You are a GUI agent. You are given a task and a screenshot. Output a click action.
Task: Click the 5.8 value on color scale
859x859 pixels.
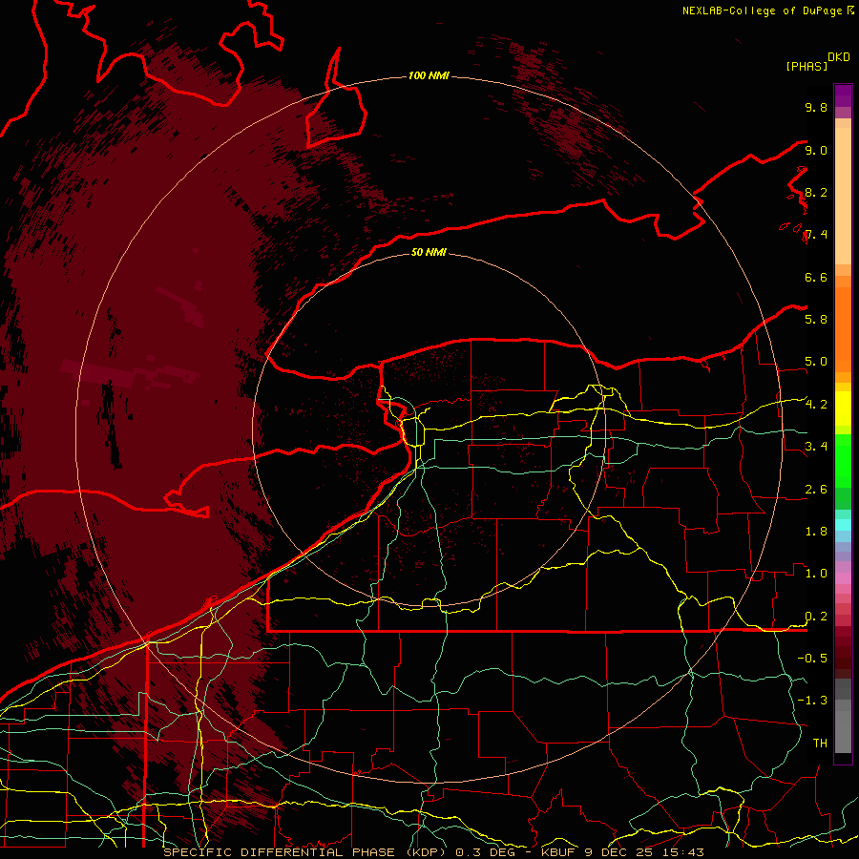(x=816, y=319)
